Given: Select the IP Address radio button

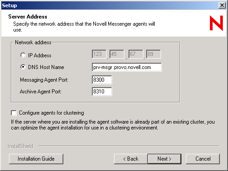Looking at the screenshot, I should (23, 55).
